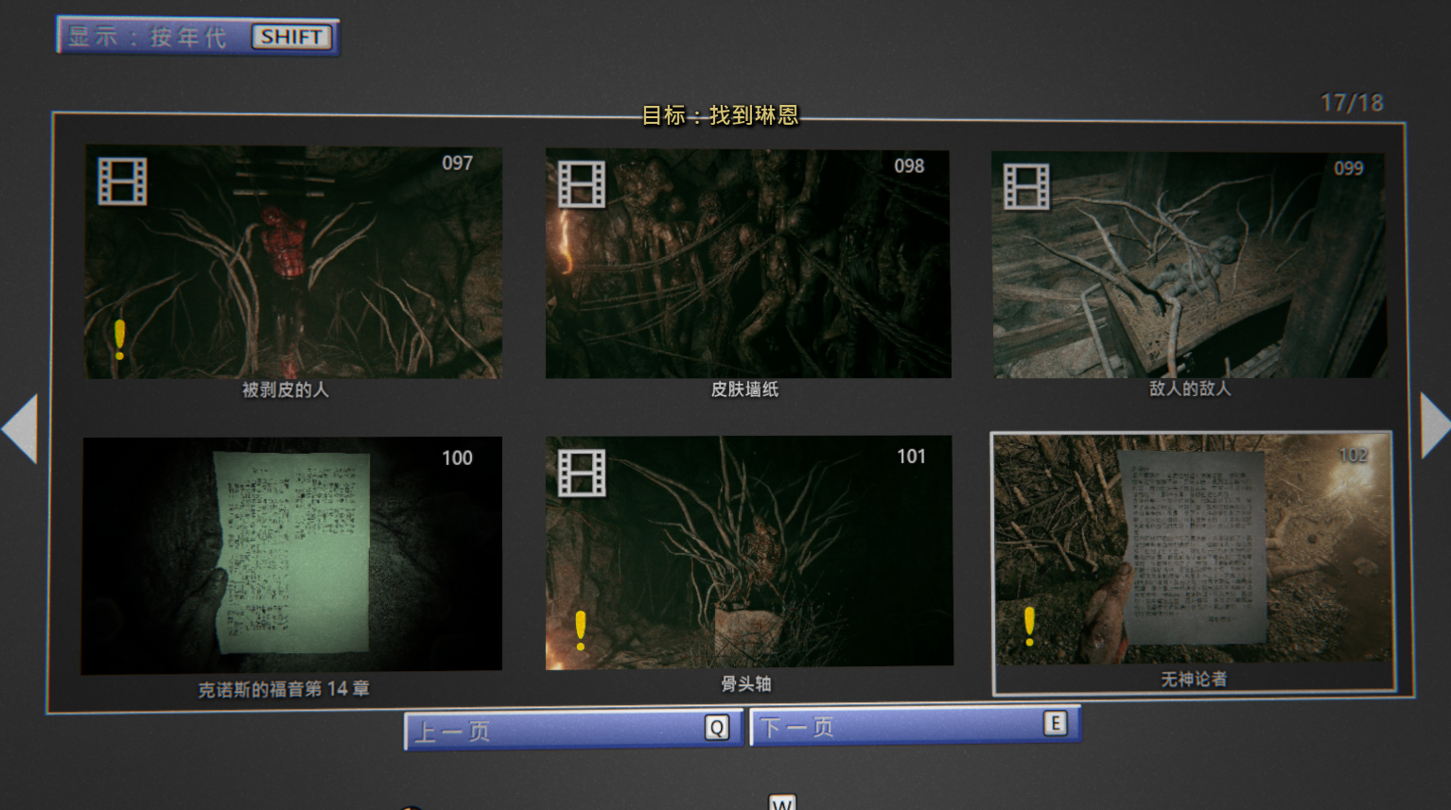
Task: Click the number 098 label
Action: coord(910,166)
